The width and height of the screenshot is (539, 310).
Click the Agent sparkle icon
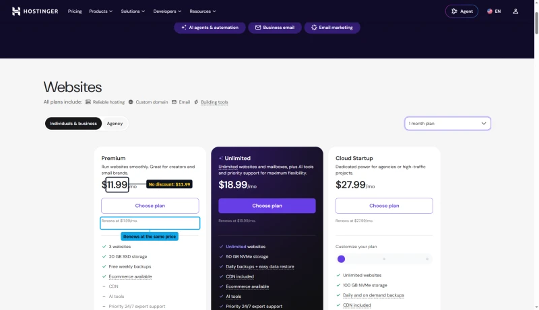pos(454,11)
